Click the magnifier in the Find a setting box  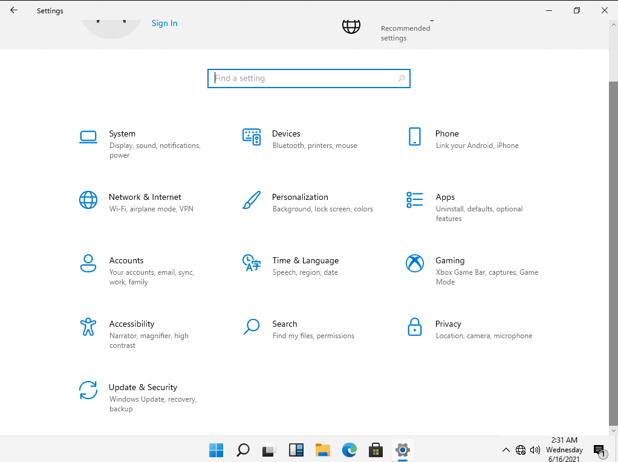coord(402,79)
